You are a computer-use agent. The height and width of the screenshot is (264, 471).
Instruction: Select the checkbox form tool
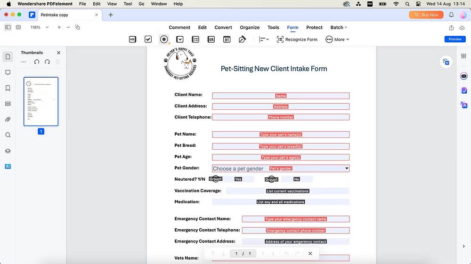[148, 40]
